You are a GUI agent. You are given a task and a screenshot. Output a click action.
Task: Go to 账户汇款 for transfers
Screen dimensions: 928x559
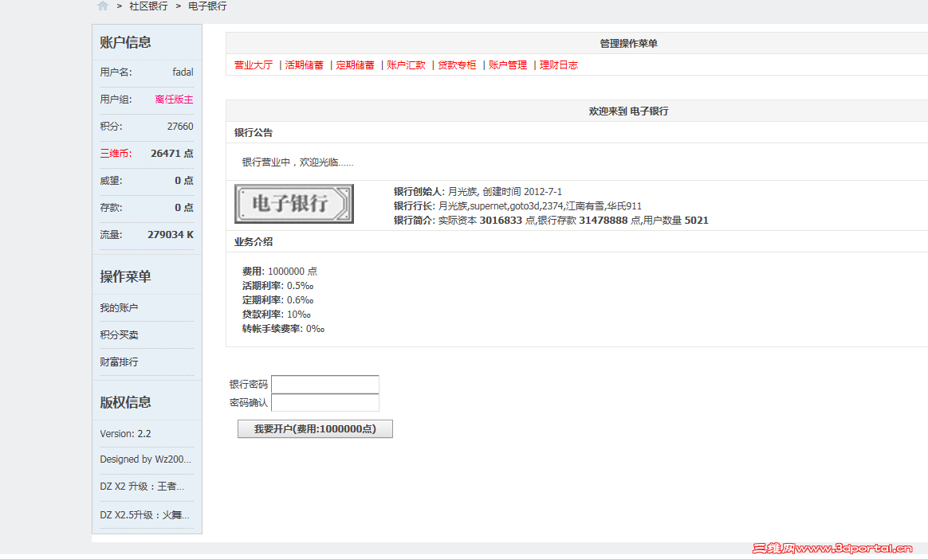pyautogui.click(x=405, y=65)
